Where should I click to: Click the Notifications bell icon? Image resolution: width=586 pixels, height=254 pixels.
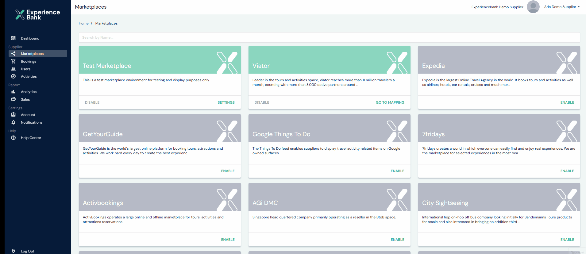13,122
